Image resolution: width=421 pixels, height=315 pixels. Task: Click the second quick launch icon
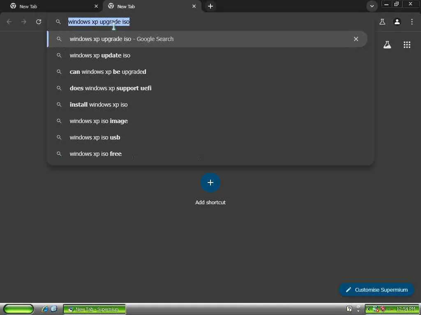[x=54, y=309]
